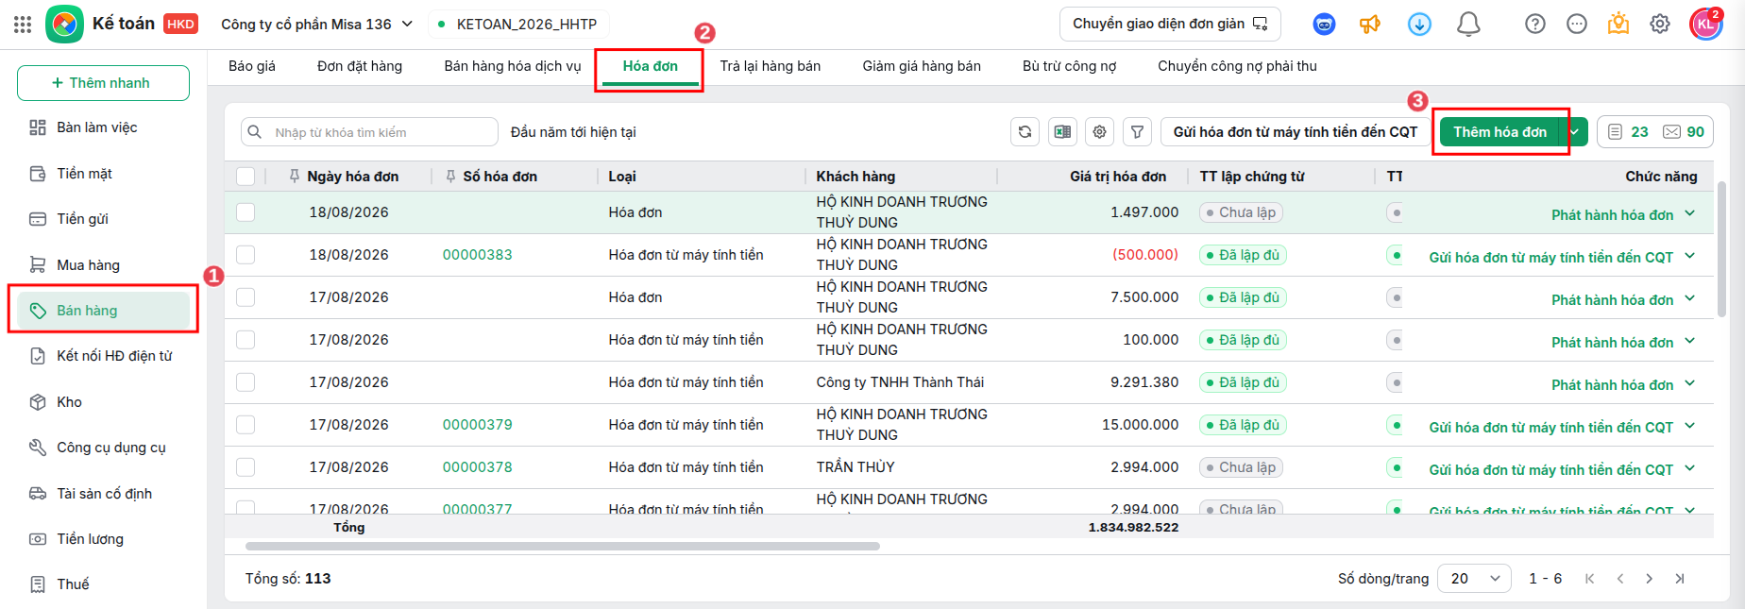Go to previous page of results
The height and width of the screenshot is (609, 1745).
(x=1620, y=579)
